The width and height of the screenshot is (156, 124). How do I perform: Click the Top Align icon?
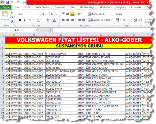(x=63, y=14)
